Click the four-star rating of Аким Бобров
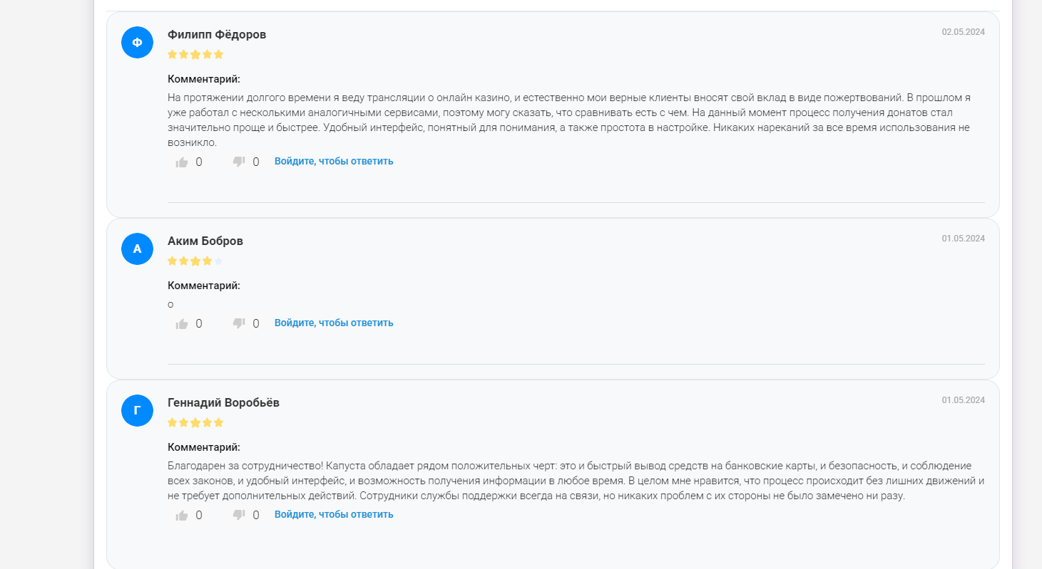 [x=190, y=261]
